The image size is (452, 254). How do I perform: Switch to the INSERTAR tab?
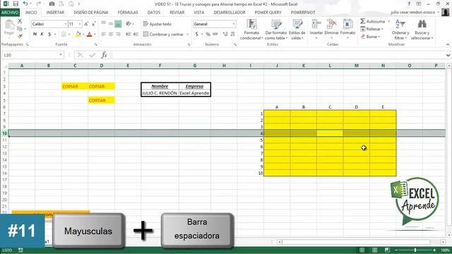tap(55, 13)
